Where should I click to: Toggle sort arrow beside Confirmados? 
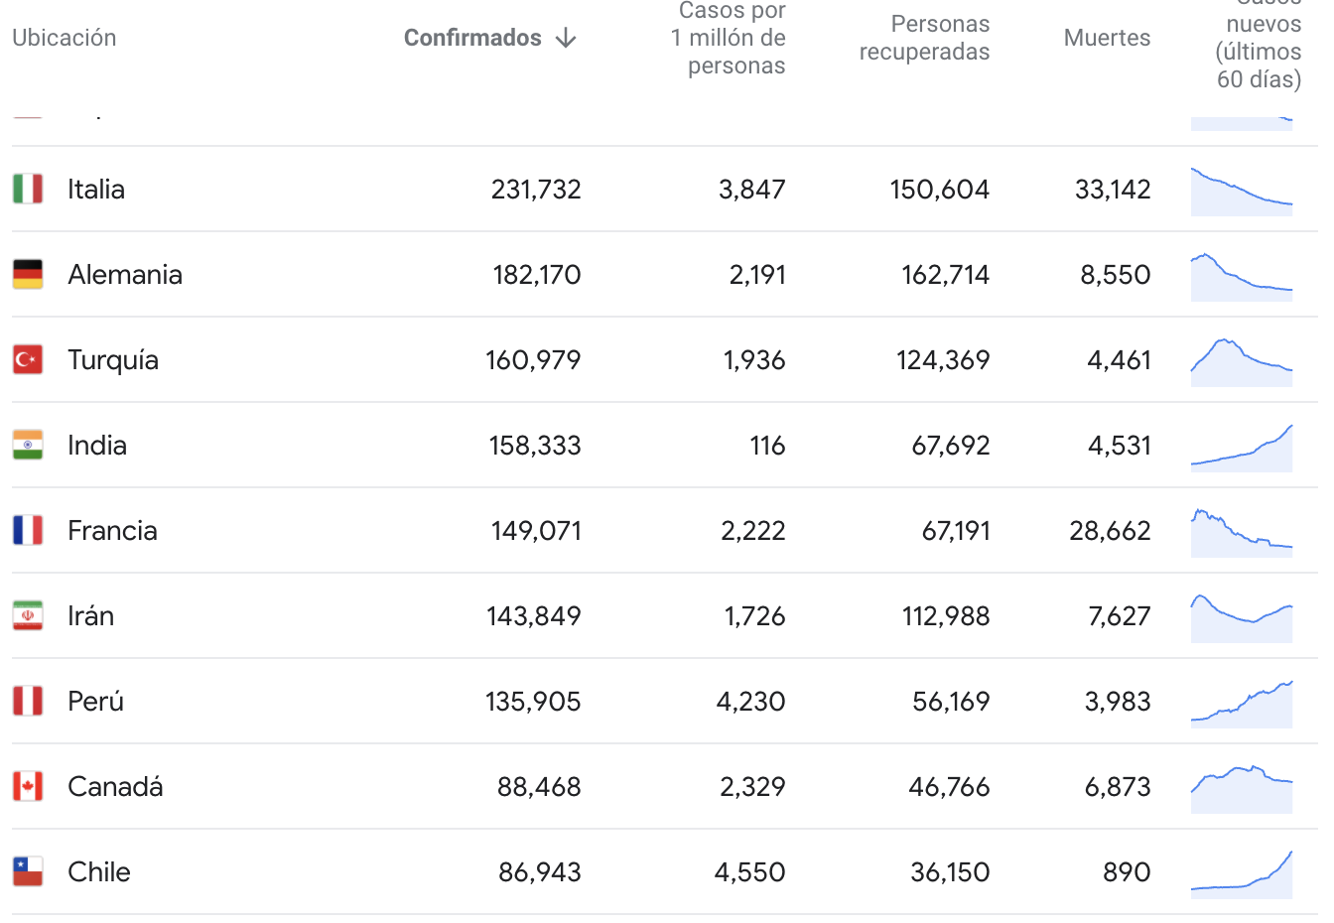click(x=567, y=38)
